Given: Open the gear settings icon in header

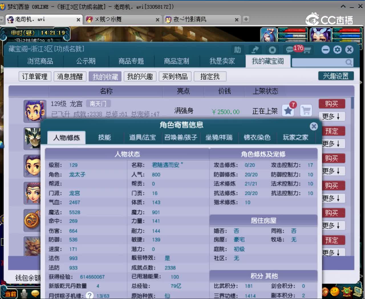Looking at the screenshot, I should [x=337, y=50].
